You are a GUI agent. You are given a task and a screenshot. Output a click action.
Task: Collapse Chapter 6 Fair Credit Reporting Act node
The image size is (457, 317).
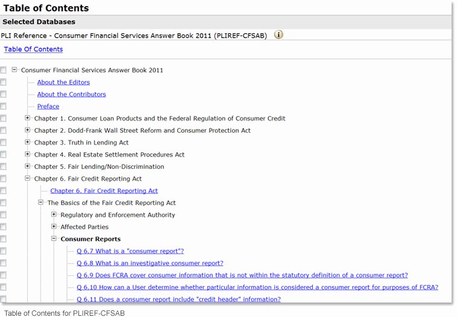click(x=27, y=178)
